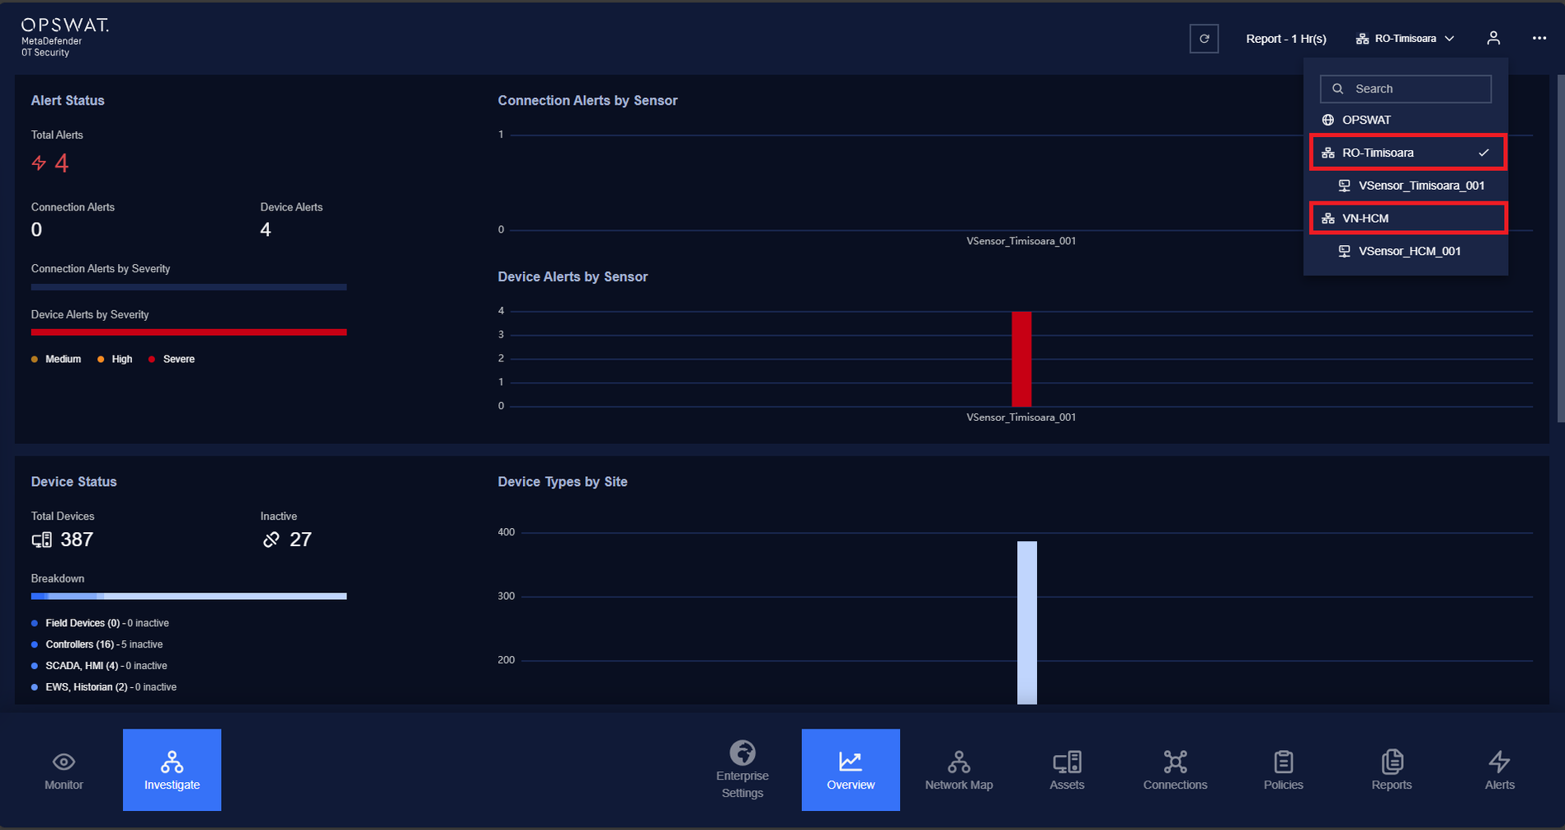Viewport: 1565px width, 830px height.
Task: Open the Alerts section
Action: coord(1500,771)
